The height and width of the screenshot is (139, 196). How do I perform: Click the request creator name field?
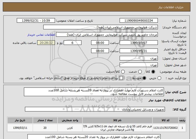(x=107, y=35)
